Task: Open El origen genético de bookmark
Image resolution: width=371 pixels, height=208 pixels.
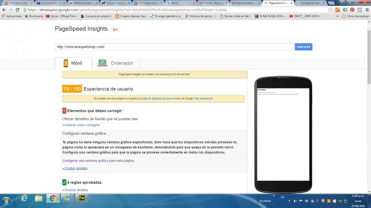Action: [166, 16]
